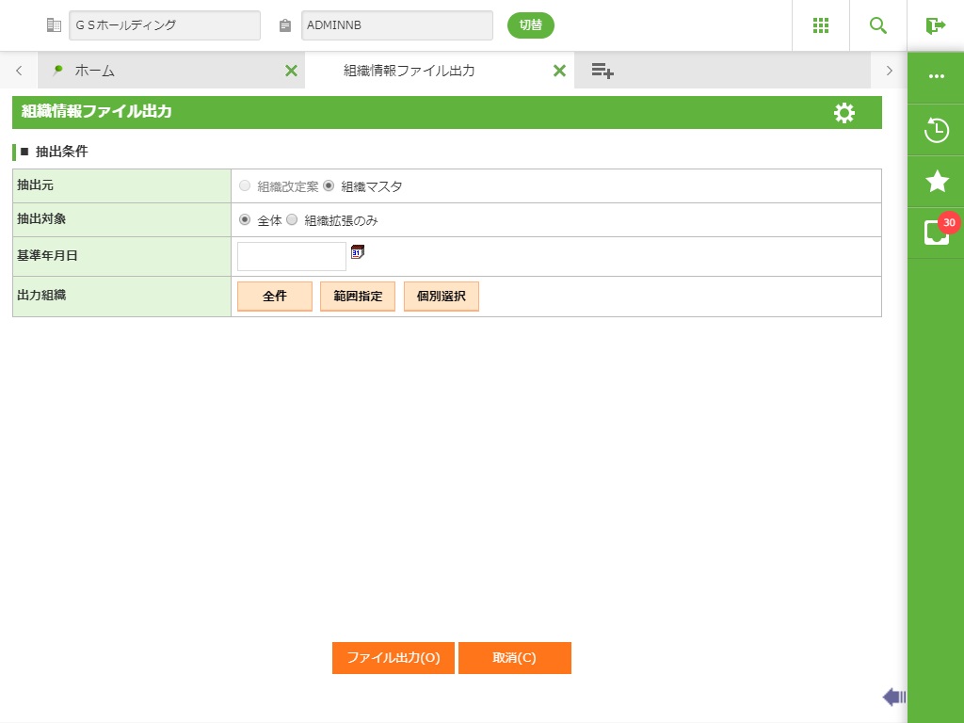Select the 組織マスタ radio button

point(329,185)
